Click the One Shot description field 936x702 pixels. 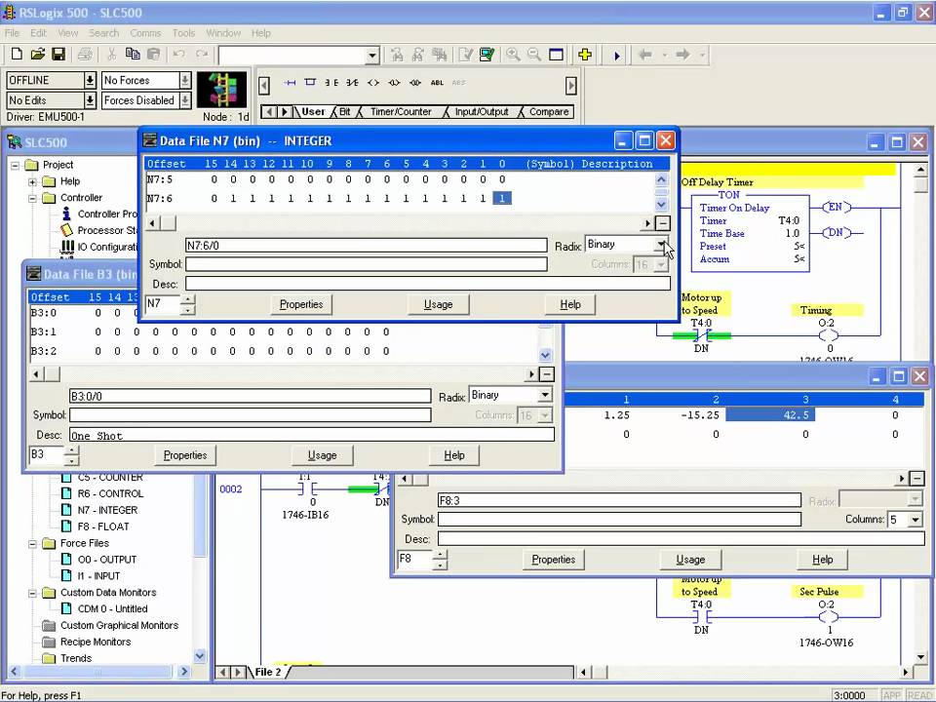point(312,435)
